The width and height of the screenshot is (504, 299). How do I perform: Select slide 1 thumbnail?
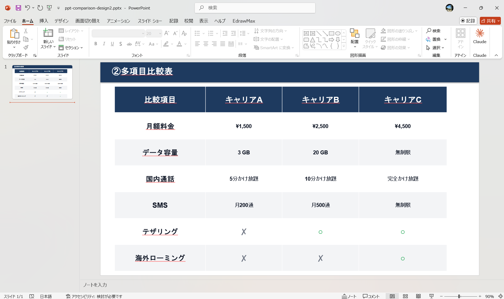[x=42, y=82]
